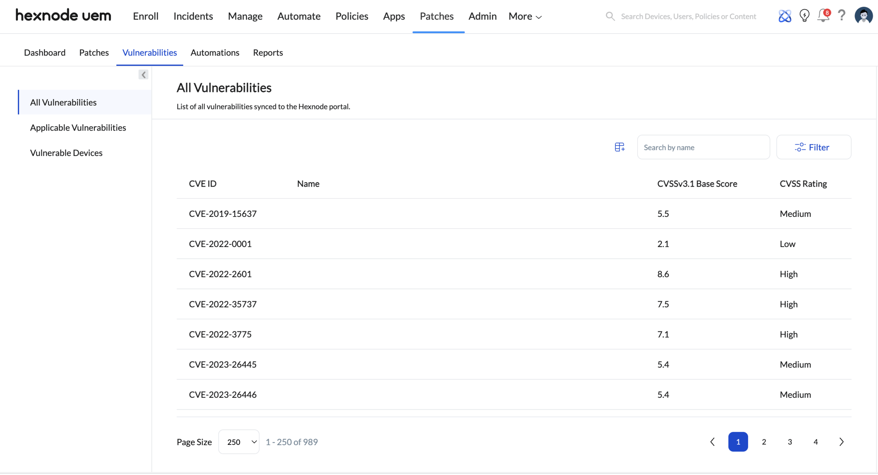
Task: Collapse the left sidebar panel
Action: point(143,75)
